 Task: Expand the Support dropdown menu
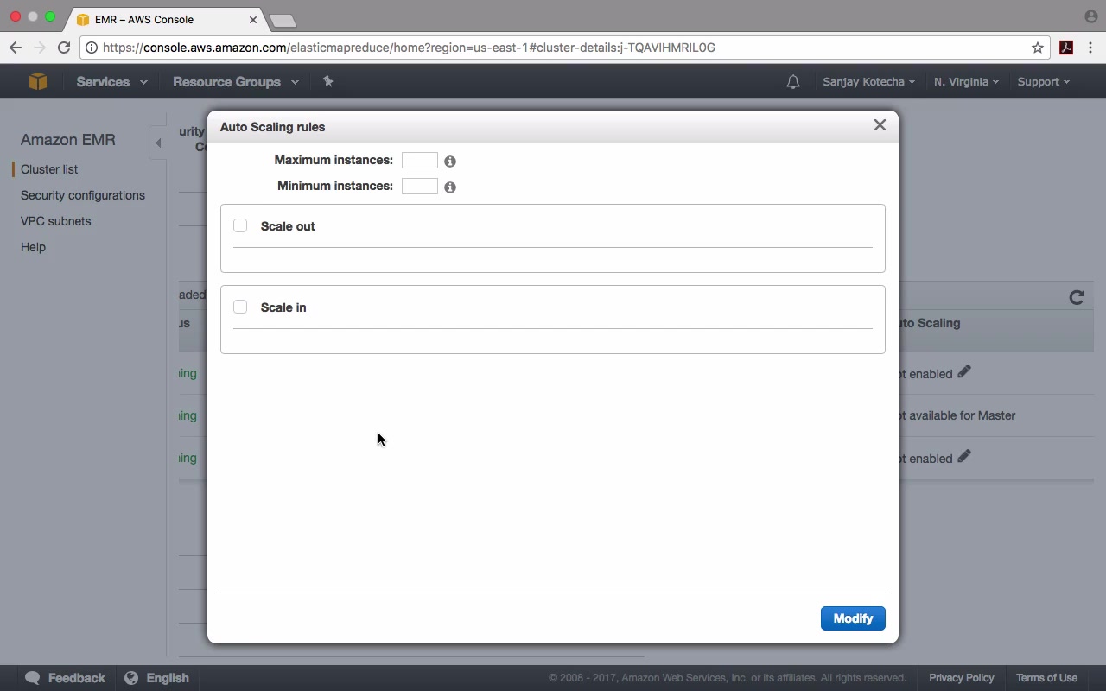click(x=1043, y=82)
